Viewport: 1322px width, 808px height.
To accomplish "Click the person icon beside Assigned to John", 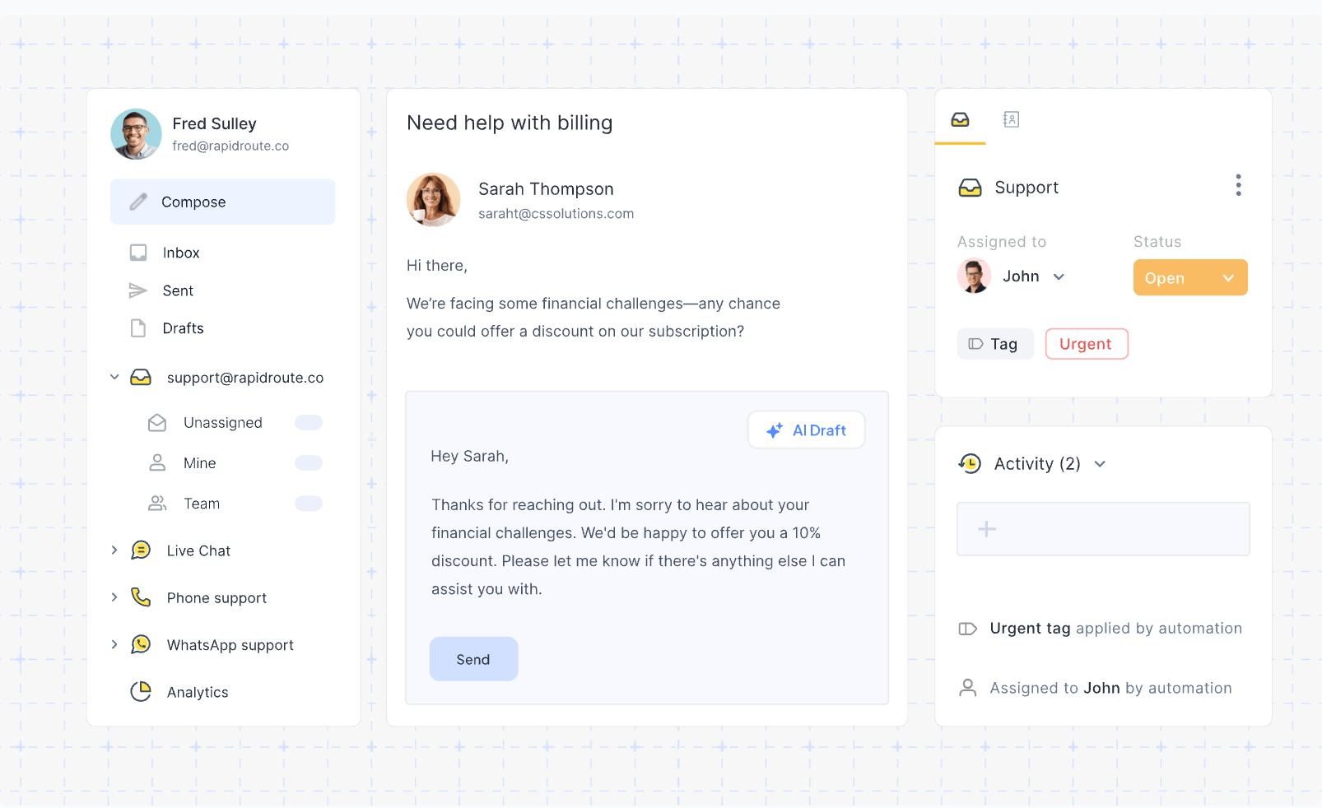I will coord(968,688).
